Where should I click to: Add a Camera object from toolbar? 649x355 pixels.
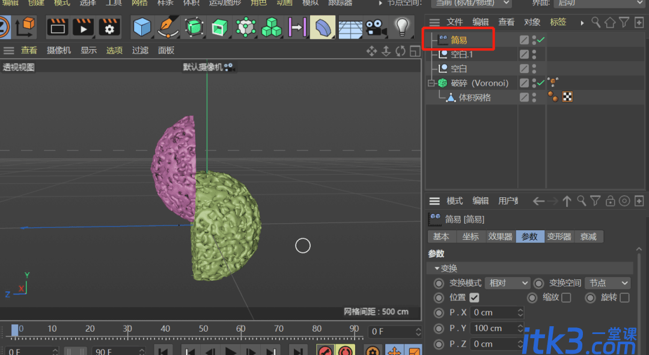click(x=376, y=27)
